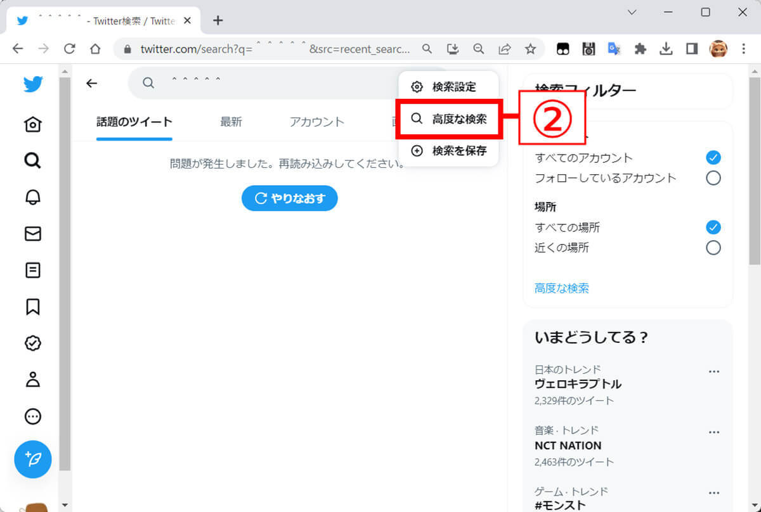Open more options for #モンスト trend
Screen dimensions: 761x512
[x=714, y=493]
